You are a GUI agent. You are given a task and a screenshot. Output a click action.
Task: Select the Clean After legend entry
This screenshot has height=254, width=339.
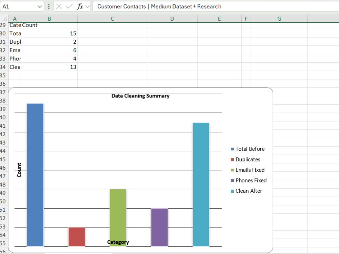(x=246, y=191)
